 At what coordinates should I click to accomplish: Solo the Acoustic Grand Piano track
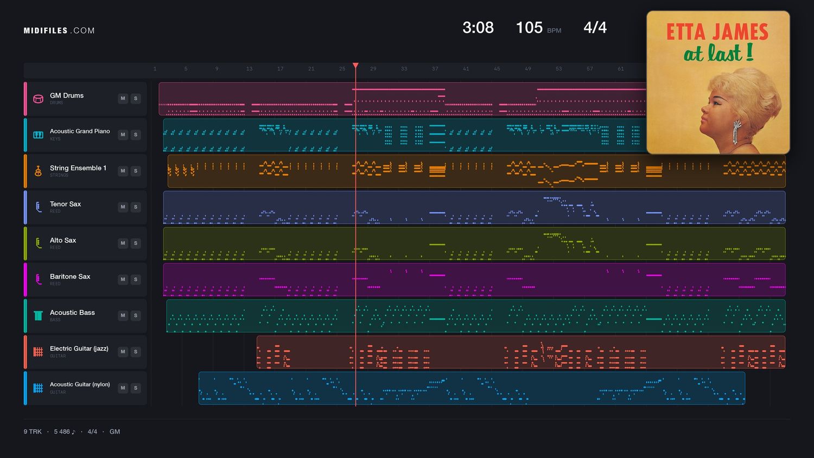click(136, 135)
